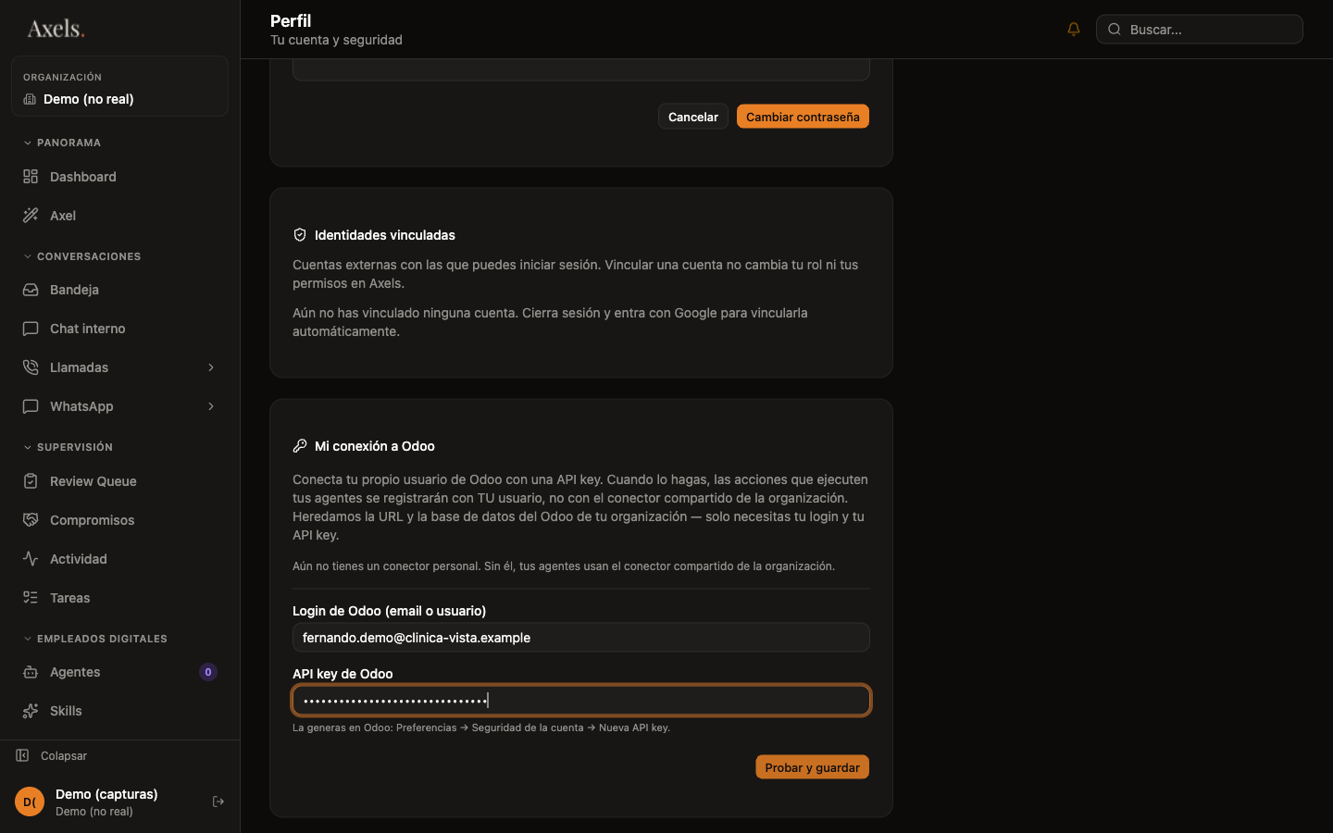The height and width of the screenshot is (833, 1333).
Task: Click the key icon by Mi conexión a Odoo
Action: click(x=300, y=446)
